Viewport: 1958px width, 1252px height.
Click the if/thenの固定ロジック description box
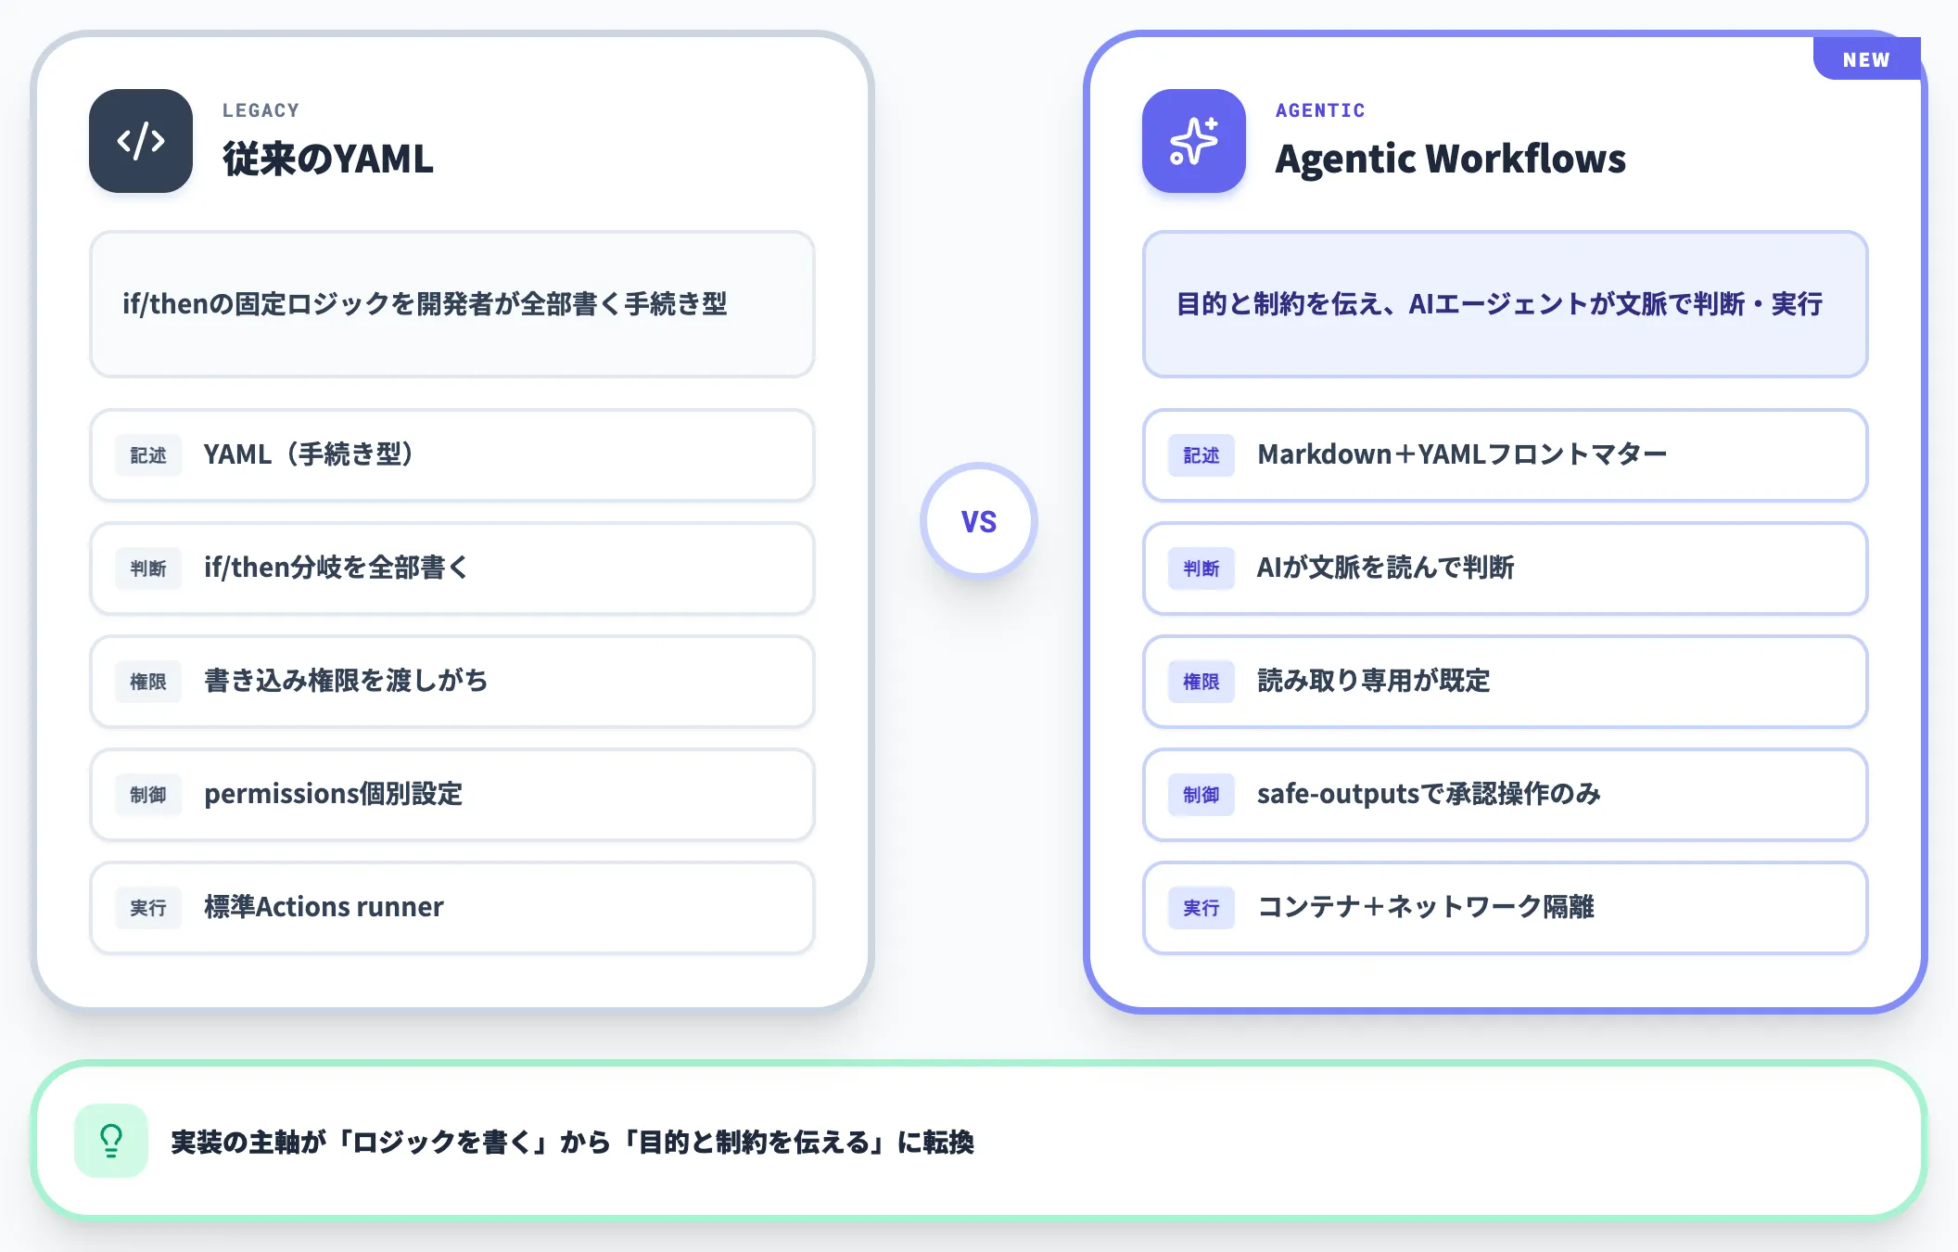(x=452, y=304)
